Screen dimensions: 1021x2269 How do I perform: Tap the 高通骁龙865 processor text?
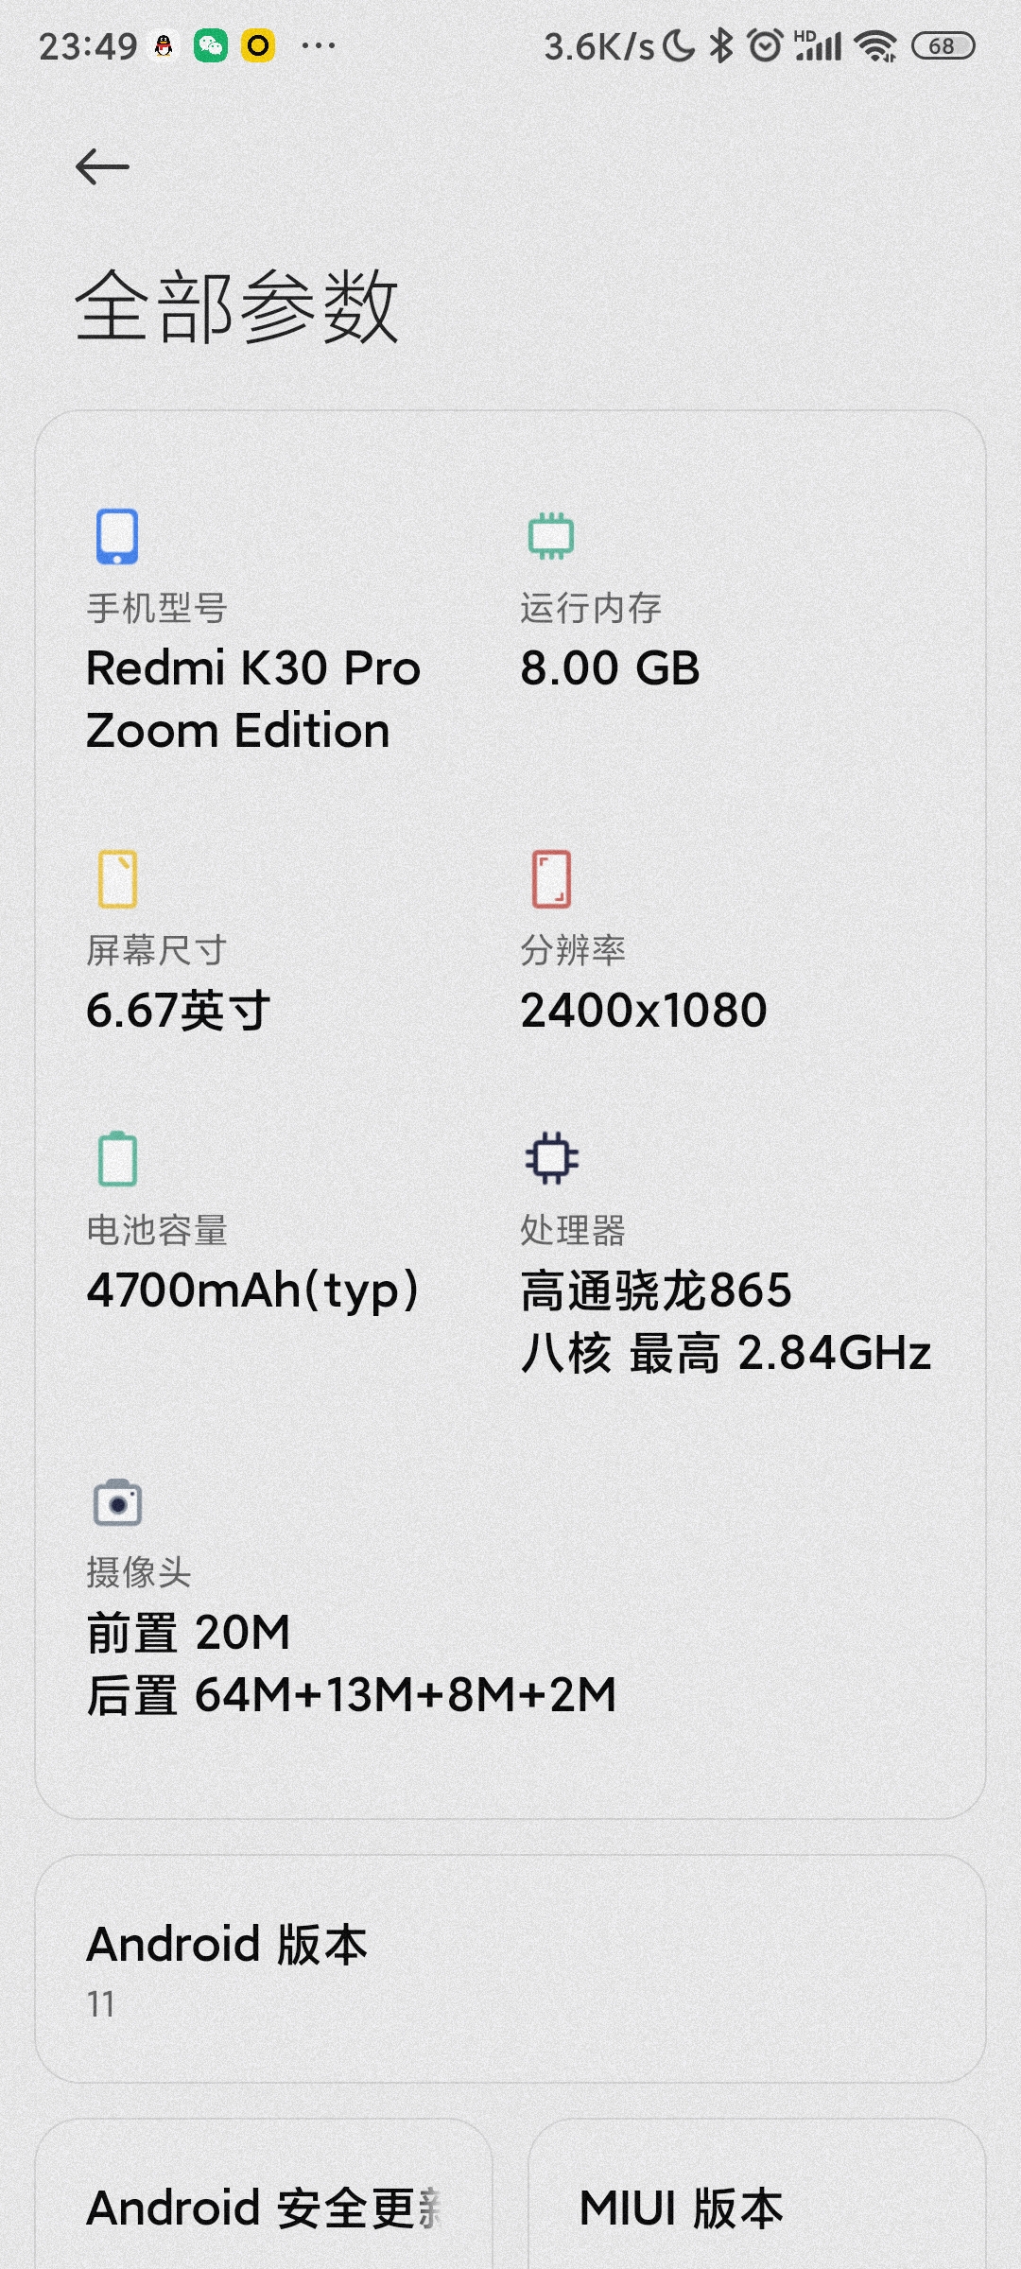click(x=656, y=1290)
